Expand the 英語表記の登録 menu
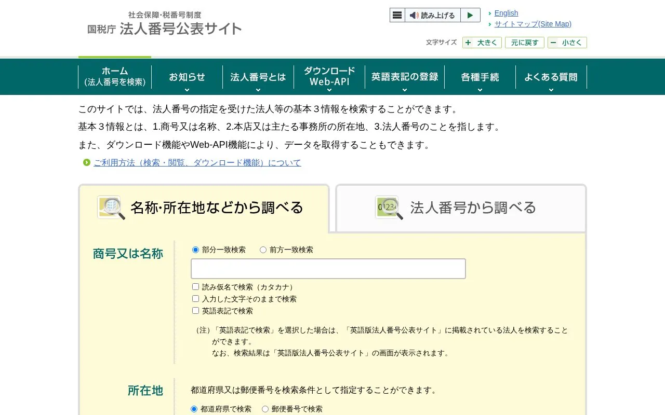The image size is (665, 415). [x=405, y=77]
